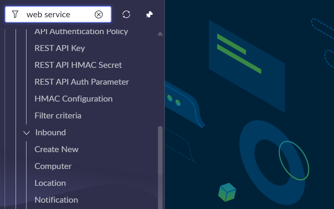The height and width of the screenshot is (209, 334).
Task: Open the Computer inbound item
Action: click(x=53, y=166)
